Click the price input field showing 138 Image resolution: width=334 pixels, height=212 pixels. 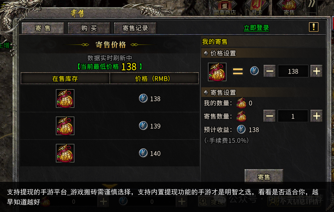293,71
